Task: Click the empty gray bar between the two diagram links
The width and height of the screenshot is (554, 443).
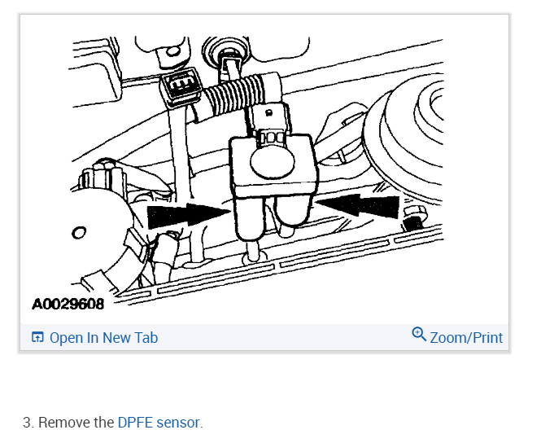Action: (x=285, y=337)
